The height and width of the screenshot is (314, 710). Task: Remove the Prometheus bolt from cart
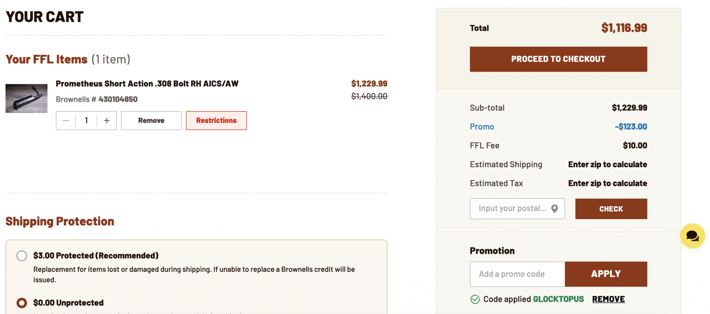[151, 120]
